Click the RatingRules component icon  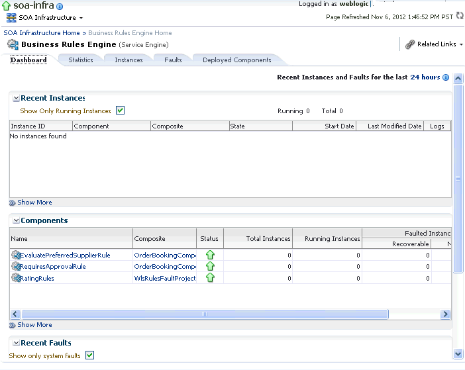pyautogui.click(x=15, y=277)
